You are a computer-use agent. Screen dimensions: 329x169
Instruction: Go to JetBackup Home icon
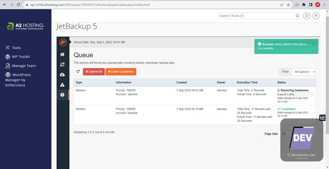[62, 55]
